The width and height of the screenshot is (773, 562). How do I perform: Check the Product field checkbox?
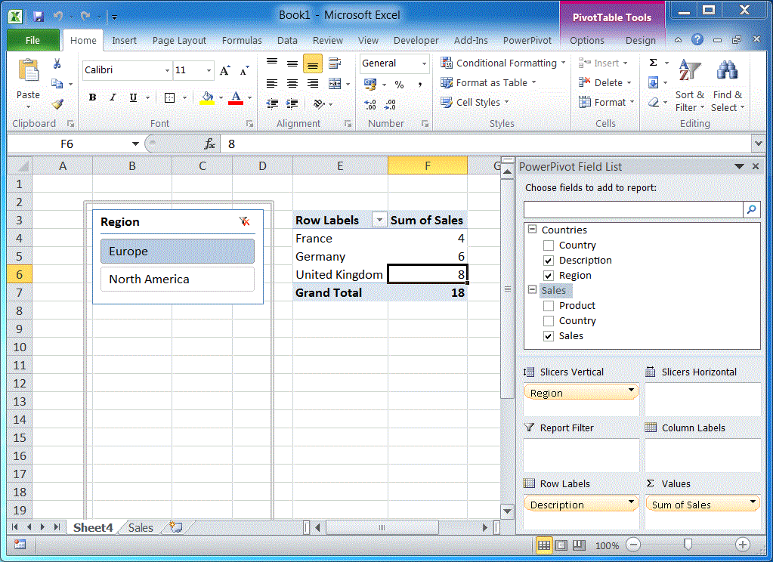point(548,306)
